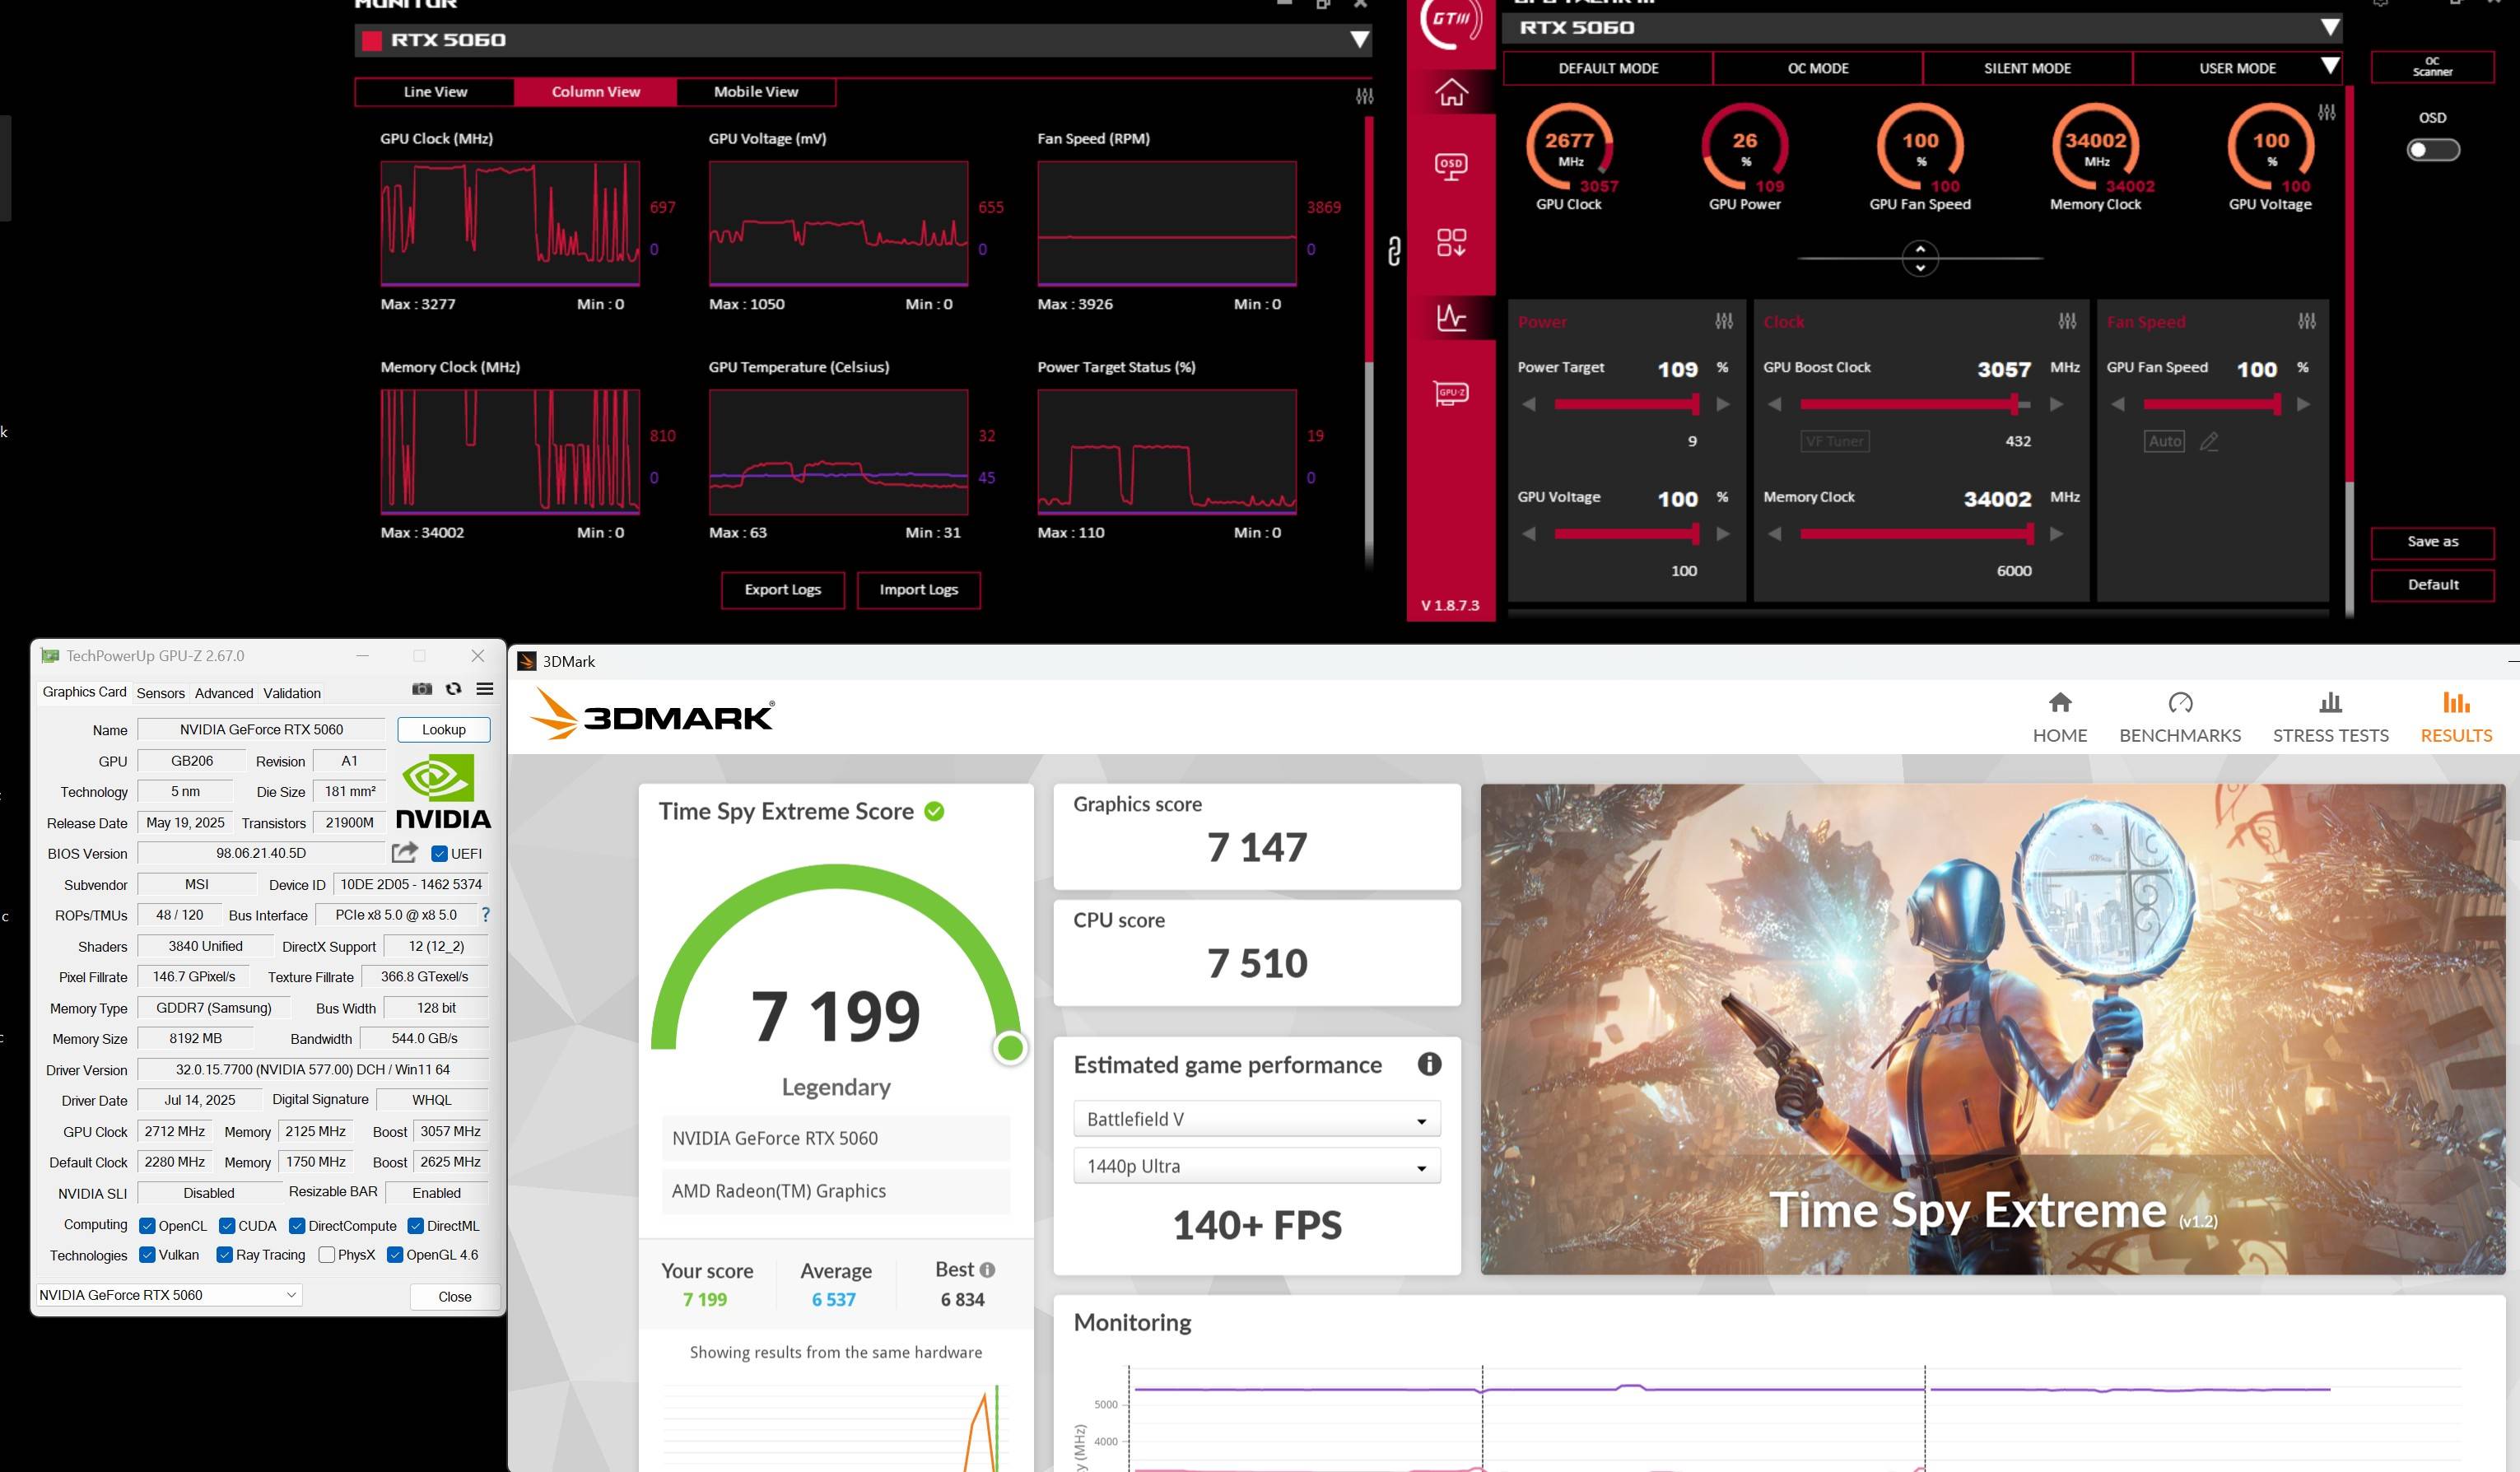
Task: Take a GPU-Z screenshot with camera icon
Action: coord(422,689)
